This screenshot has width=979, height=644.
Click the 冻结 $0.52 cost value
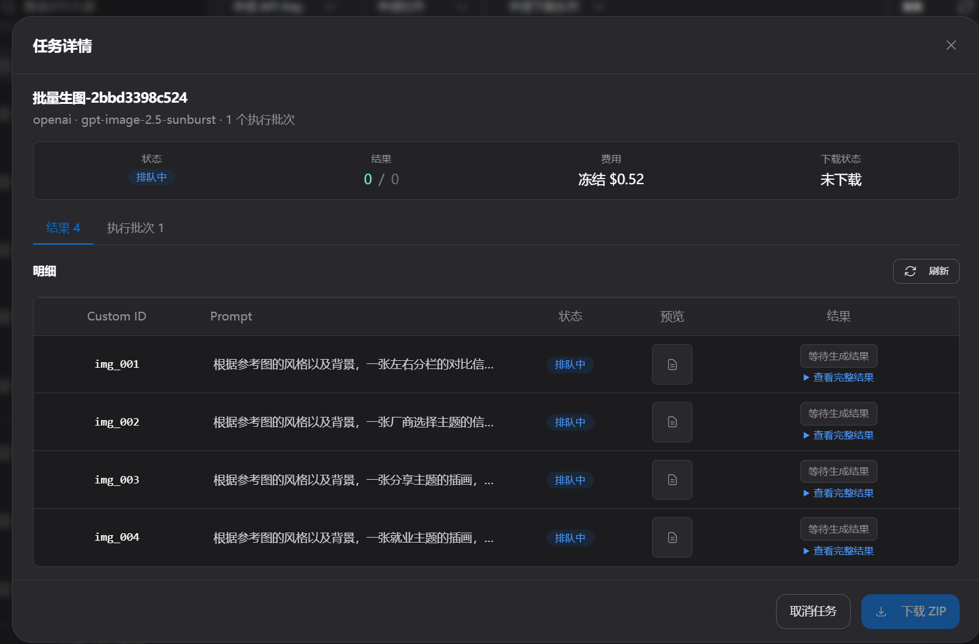(611, 180)
